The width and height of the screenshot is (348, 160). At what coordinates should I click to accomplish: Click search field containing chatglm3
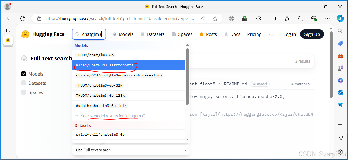89,34
